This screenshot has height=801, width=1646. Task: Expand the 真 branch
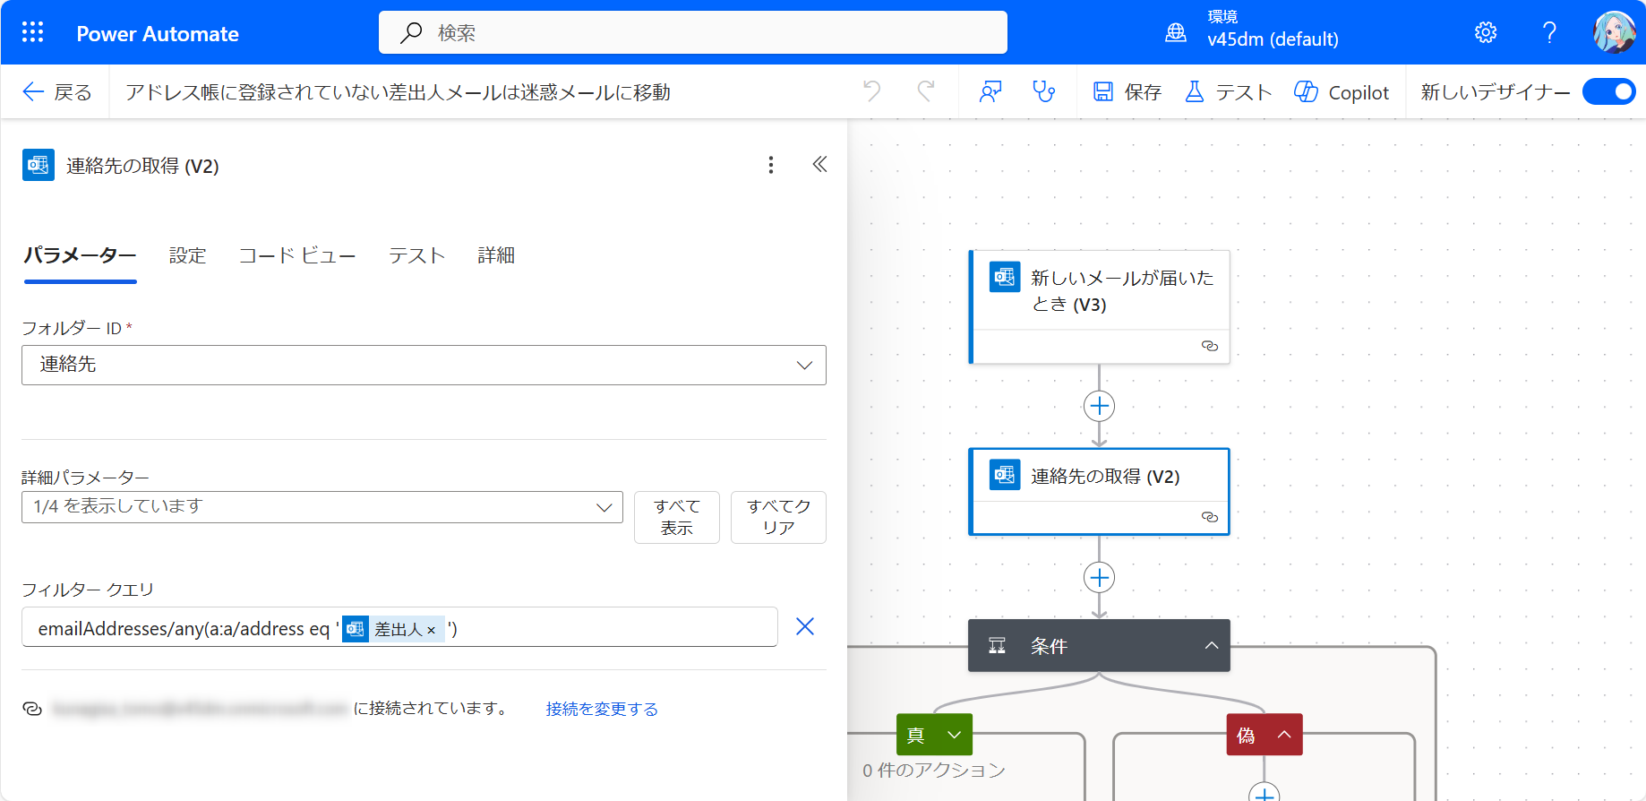[954, 735]
